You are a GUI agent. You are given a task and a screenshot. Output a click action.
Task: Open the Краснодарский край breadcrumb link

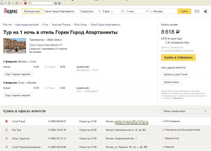tap(27, 25)
